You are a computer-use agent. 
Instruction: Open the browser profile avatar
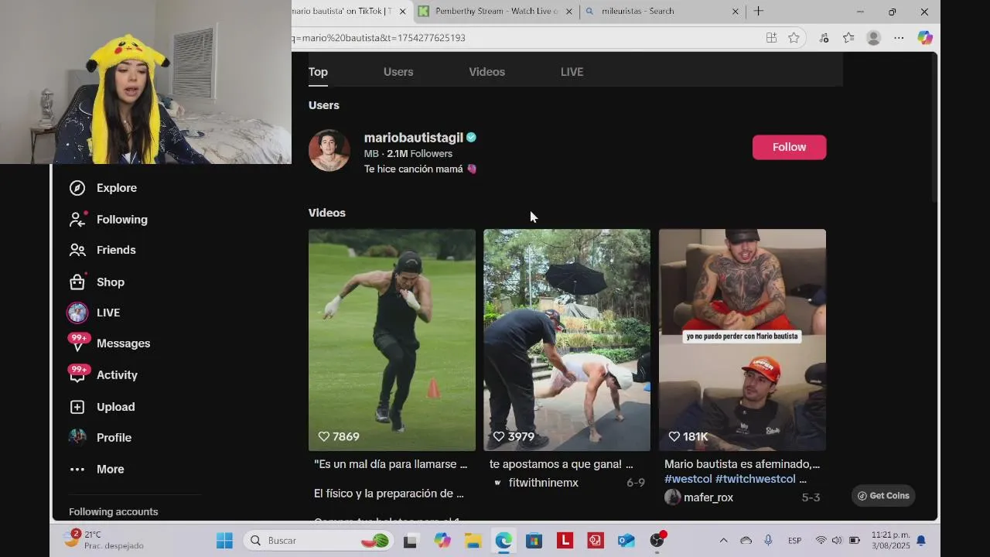[874, 38]
